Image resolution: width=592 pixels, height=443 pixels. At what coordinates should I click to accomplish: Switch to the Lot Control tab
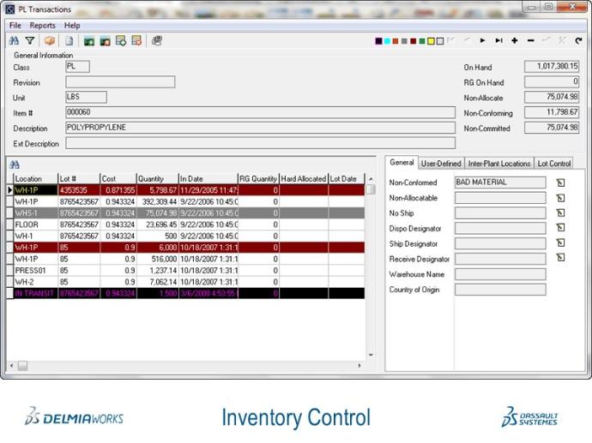click(x=553, y=163)
